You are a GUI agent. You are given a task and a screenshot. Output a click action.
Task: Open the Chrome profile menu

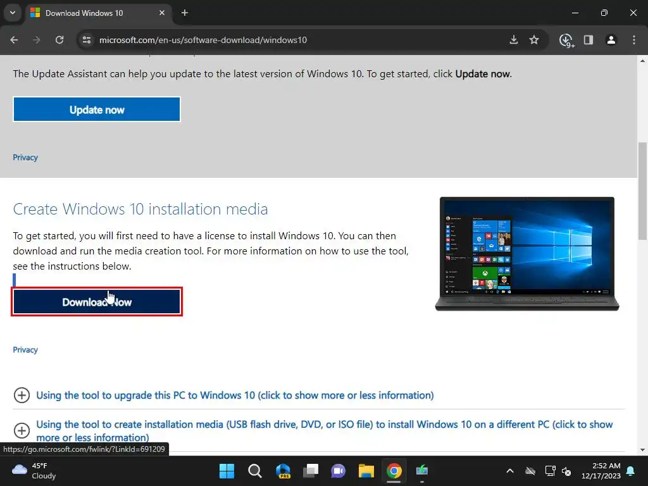pos(611,40)
